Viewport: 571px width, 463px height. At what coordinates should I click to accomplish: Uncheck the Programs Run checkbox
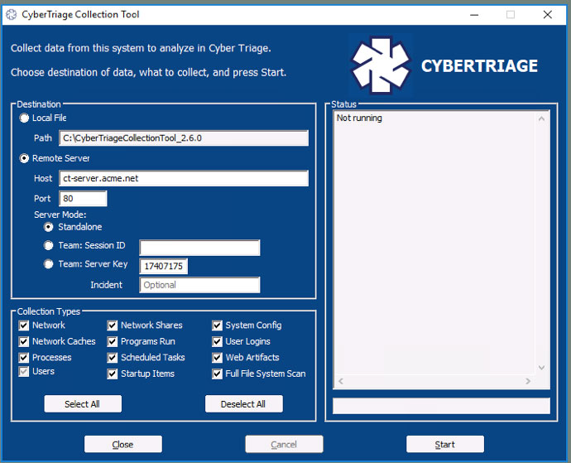113,341
